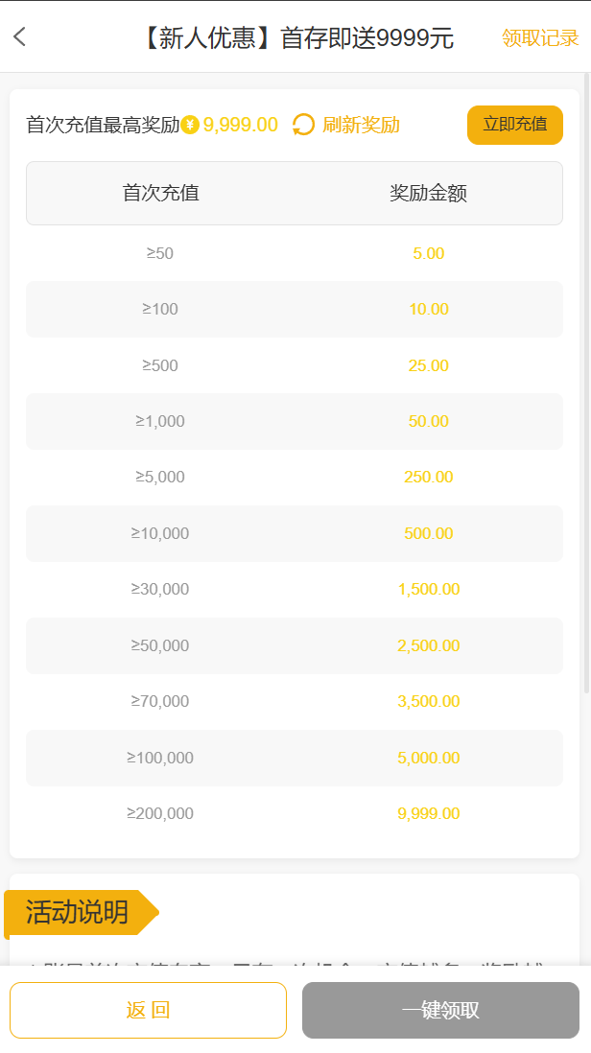
Task: Click the page scrollbar on the right
Action: pos(586,384)
